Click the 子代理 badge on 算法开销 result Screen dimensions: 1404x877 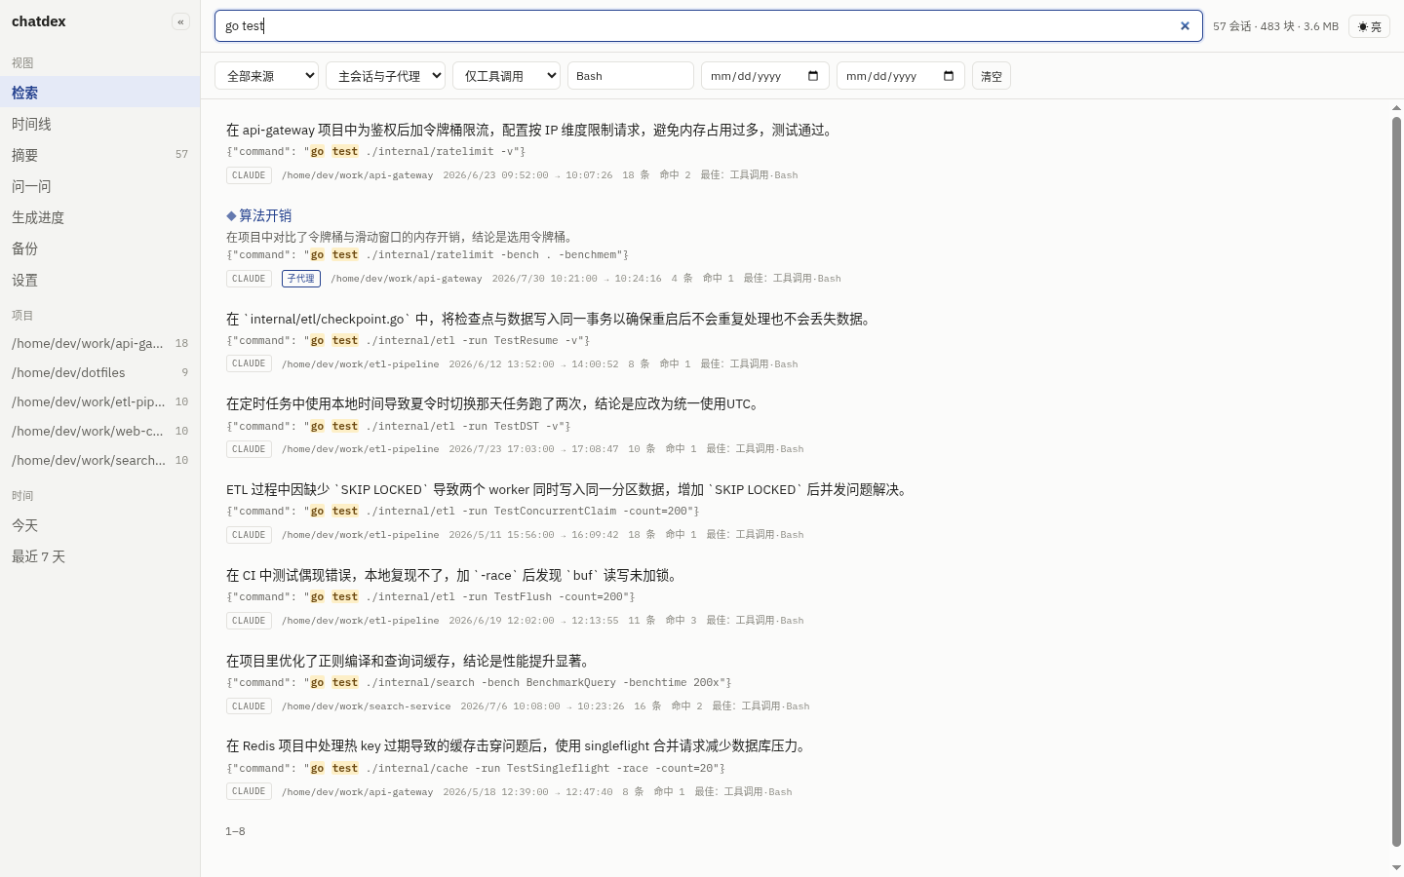tap(301, 278)
